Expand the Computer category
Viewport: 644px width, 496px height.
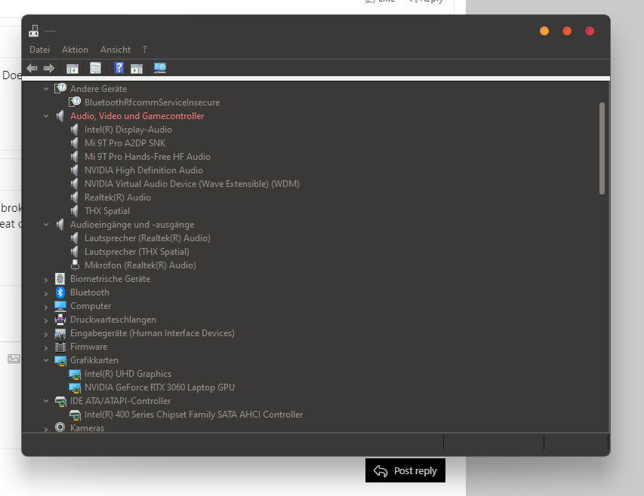[x=46, y=307]
